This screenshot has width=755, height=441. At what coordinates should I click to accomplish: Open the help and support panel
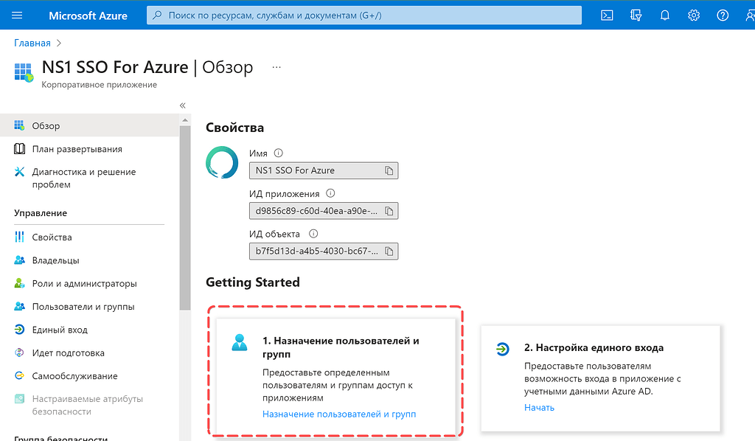tap(723, 15)
